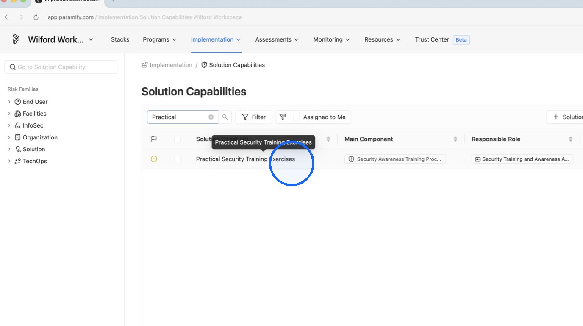Click the Filter button
The width and height of the screenshot is (583, 326).
[x=254, y=117]
